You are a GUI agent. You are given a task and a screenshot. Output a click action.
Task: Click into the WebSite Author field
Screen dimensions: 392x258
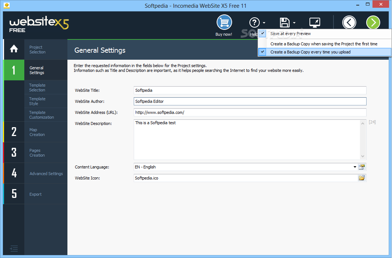pos(250,101)
